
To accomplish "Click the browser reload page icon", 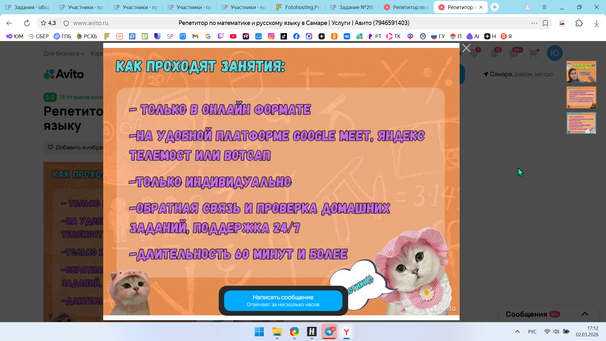I will coord(27,23).
